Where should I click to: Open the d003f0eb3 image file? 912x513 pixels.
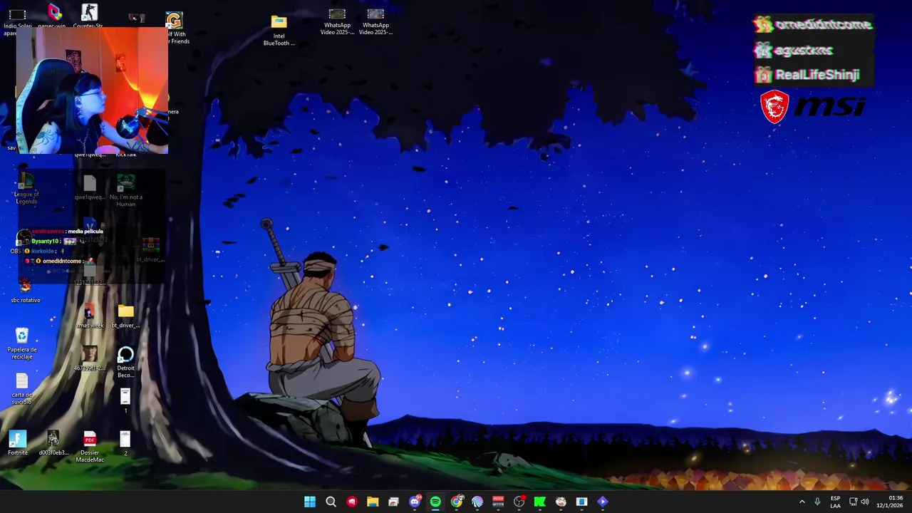click(x=53, y=443)
